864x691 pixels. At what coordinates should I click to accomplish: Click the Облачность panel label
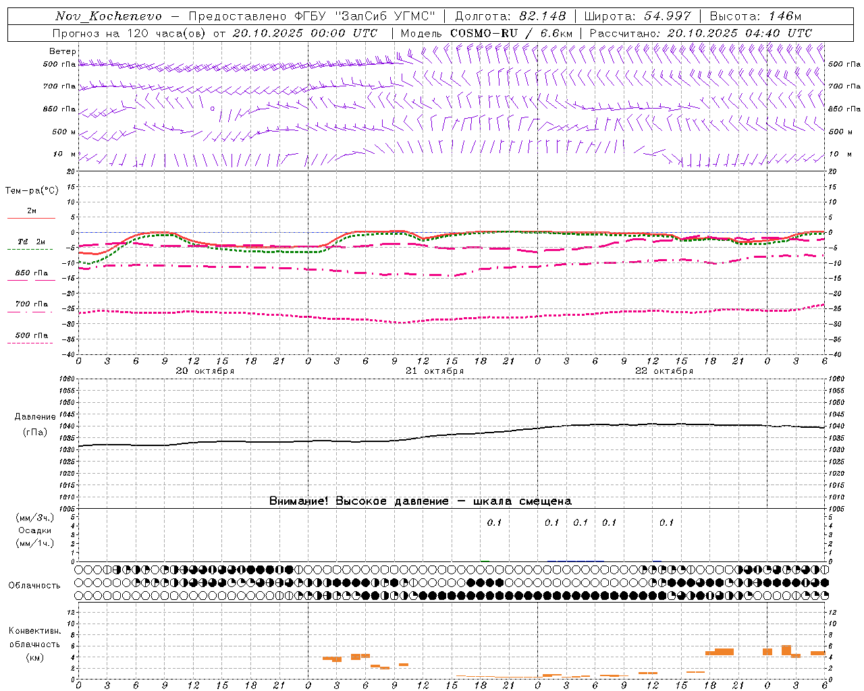(34, 586)
